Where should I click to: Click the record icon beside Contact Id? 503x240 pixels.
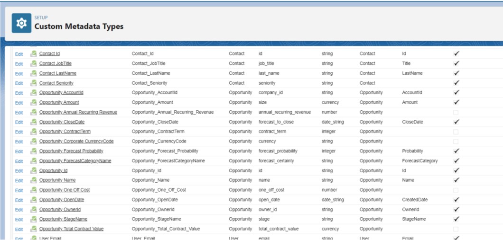click(x=34, y=53)
